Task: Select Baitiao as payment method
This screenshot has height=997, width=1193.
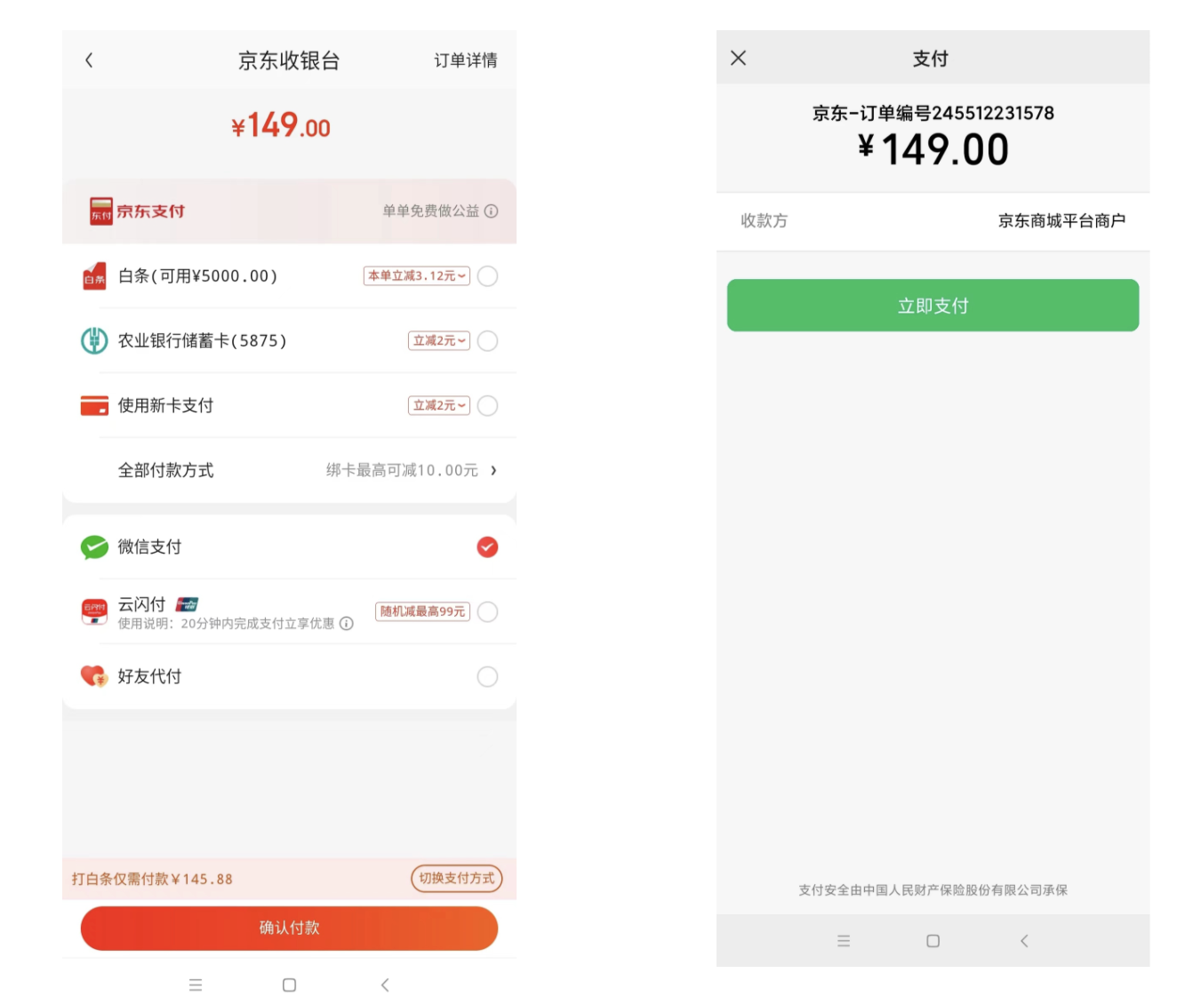Action: [x=487, y=275]
